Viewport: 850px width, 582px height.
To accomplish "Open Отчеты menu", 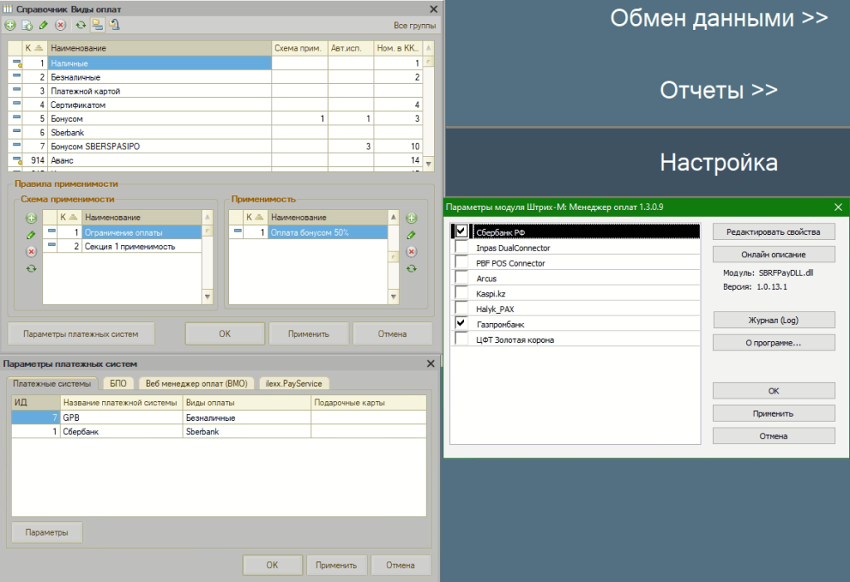I will tap(719, 90).
